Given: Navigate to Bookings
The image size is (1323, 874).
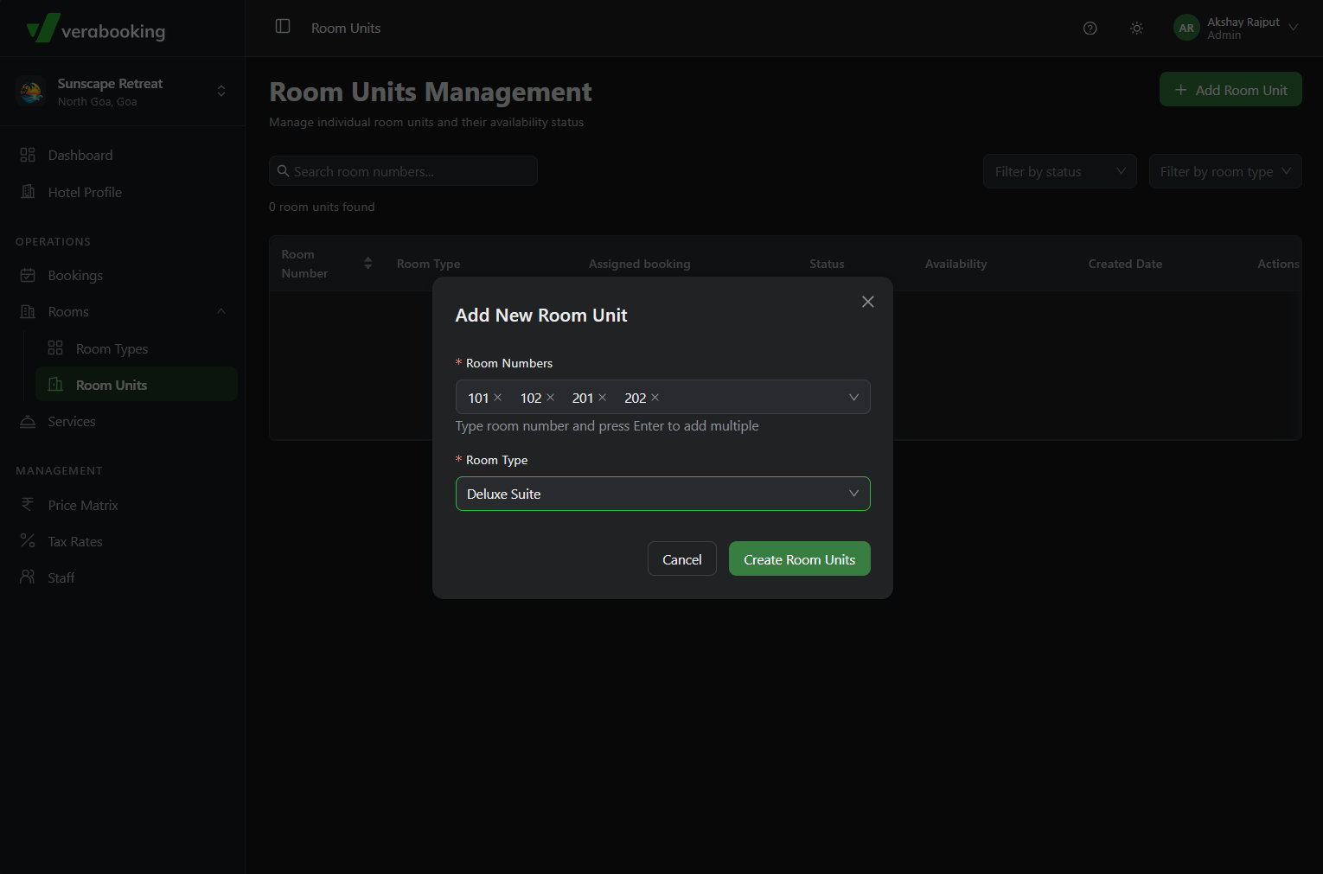Looking at the screenshot, I should pyautogui.click(x=122, y=276).
